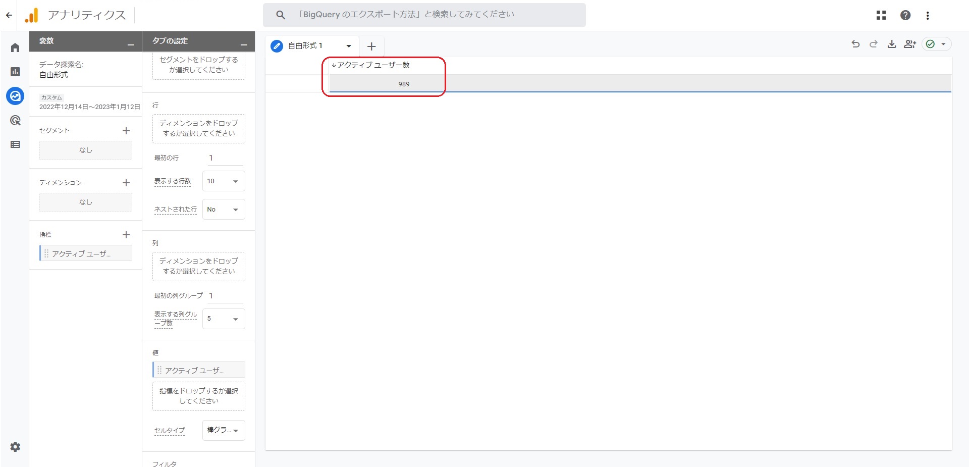This screenshot has height=467, width=969.
Task: Export data with download icon
Action: tap(892, 44)
